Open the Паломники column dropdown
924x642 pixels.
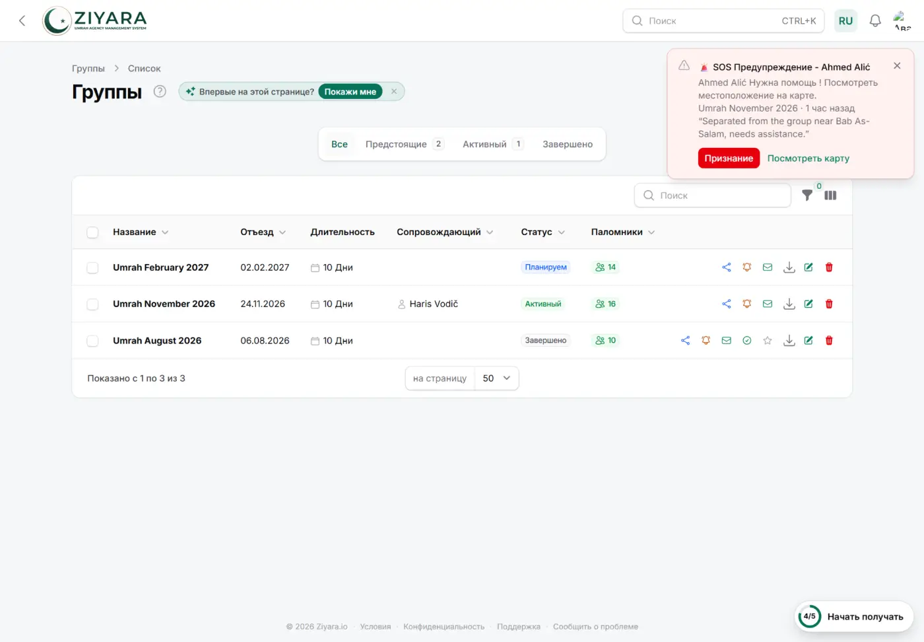click(x=651, y=232)
